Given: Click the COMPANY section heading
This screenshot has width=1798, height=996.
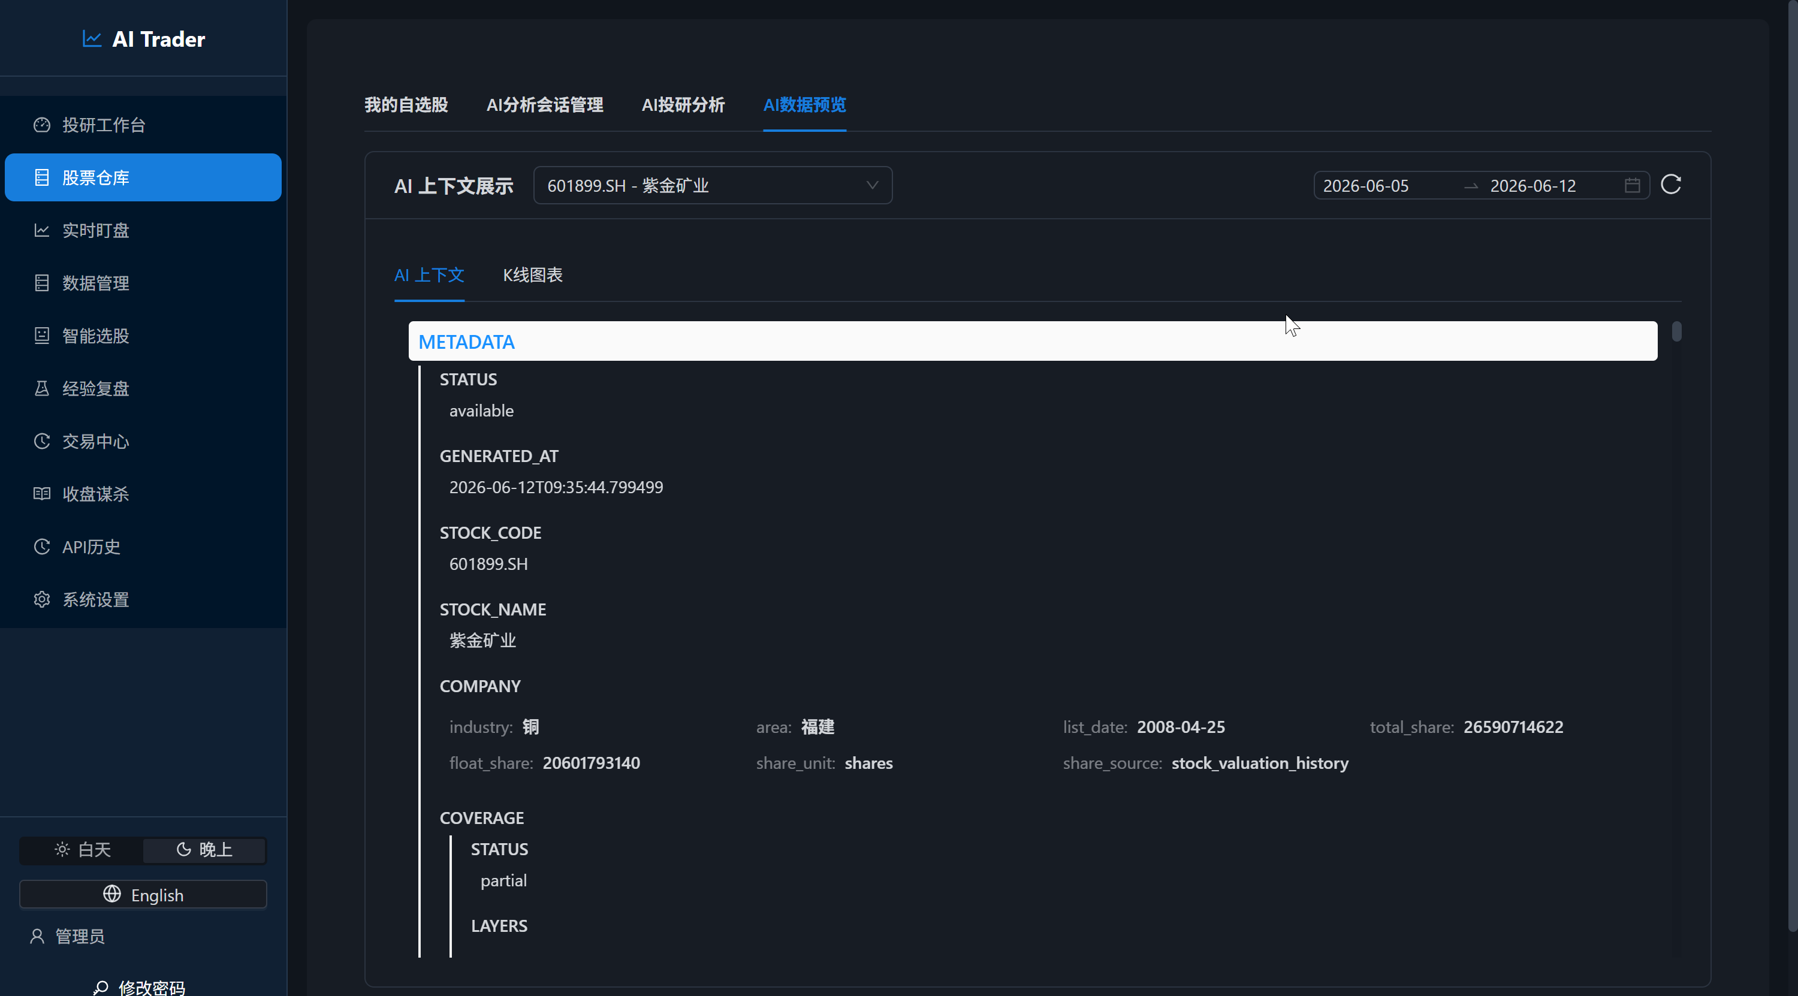Looking at the screenshot, I should pos(480,686).
